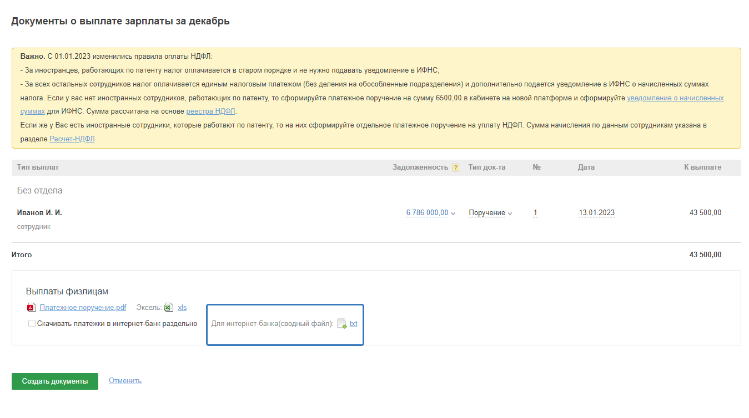This screenshot has height=418, width=749.
Task: Click the Дата column header
Action: (586, 167)
